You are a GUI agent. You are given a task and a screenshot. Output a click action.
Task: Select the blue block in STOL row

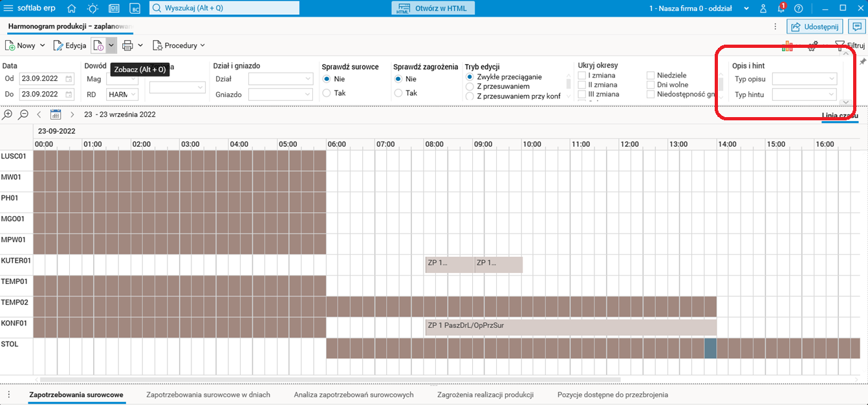[710, 348]
